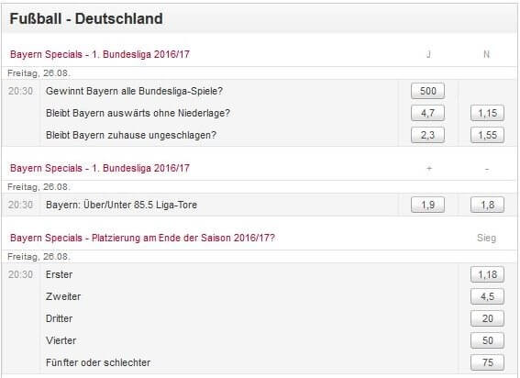Click 'Bleibt Bayern auswärts ohne Niederlage?' text
Viewport: 520px width, 378px height.
138,113
